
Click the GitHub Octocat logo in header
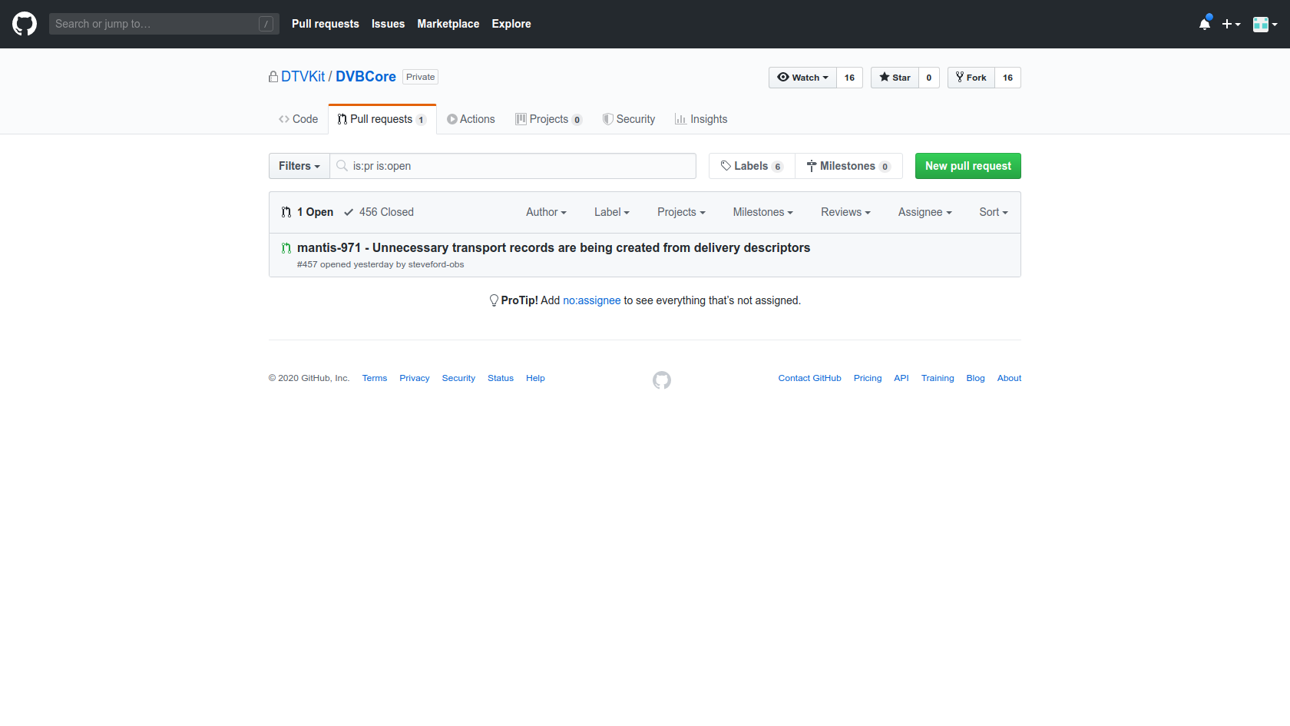(x=25, y=24)
